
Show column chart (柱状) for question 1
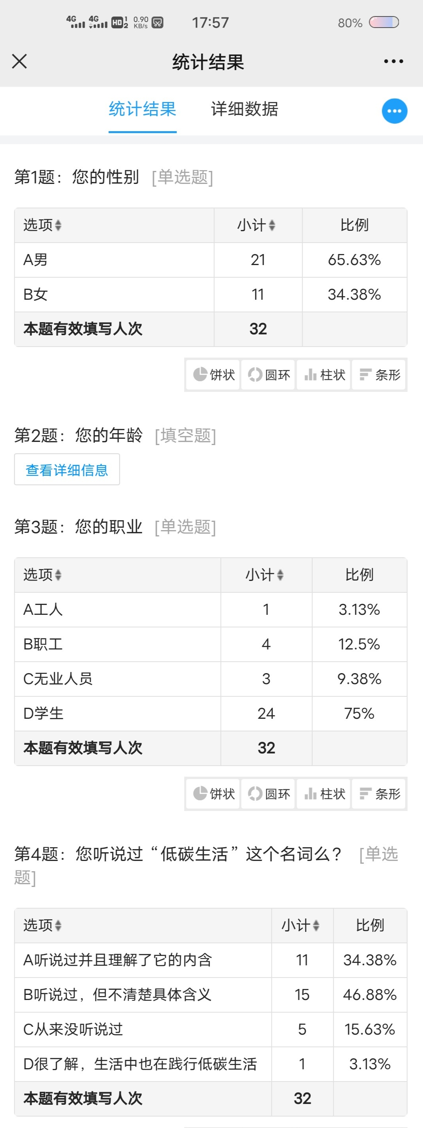pos(324,375)
